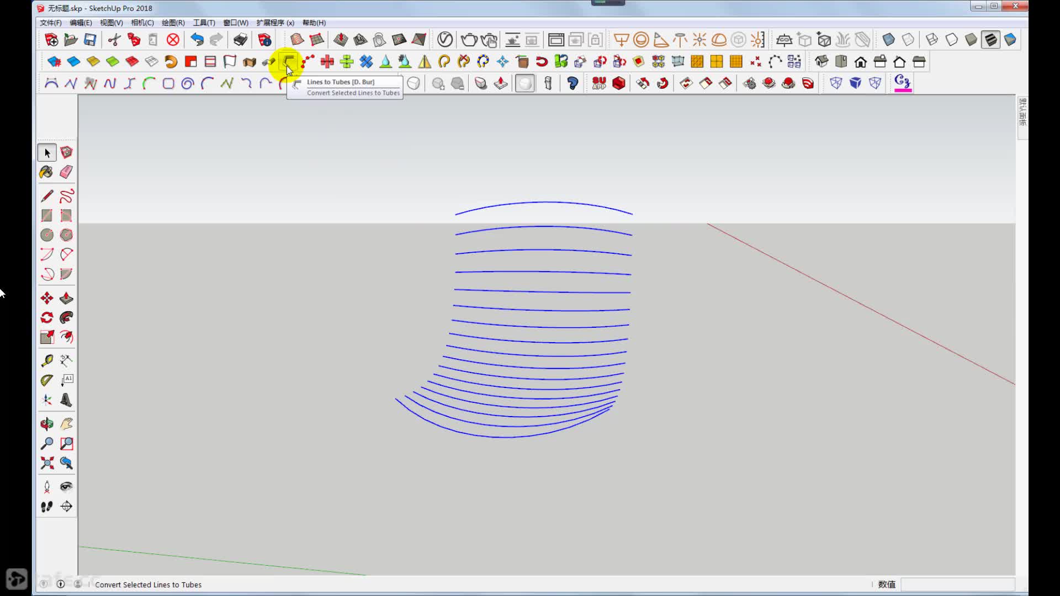
Task: Toggle the Hidden Line face style
Action: click(x=952, y=40)
